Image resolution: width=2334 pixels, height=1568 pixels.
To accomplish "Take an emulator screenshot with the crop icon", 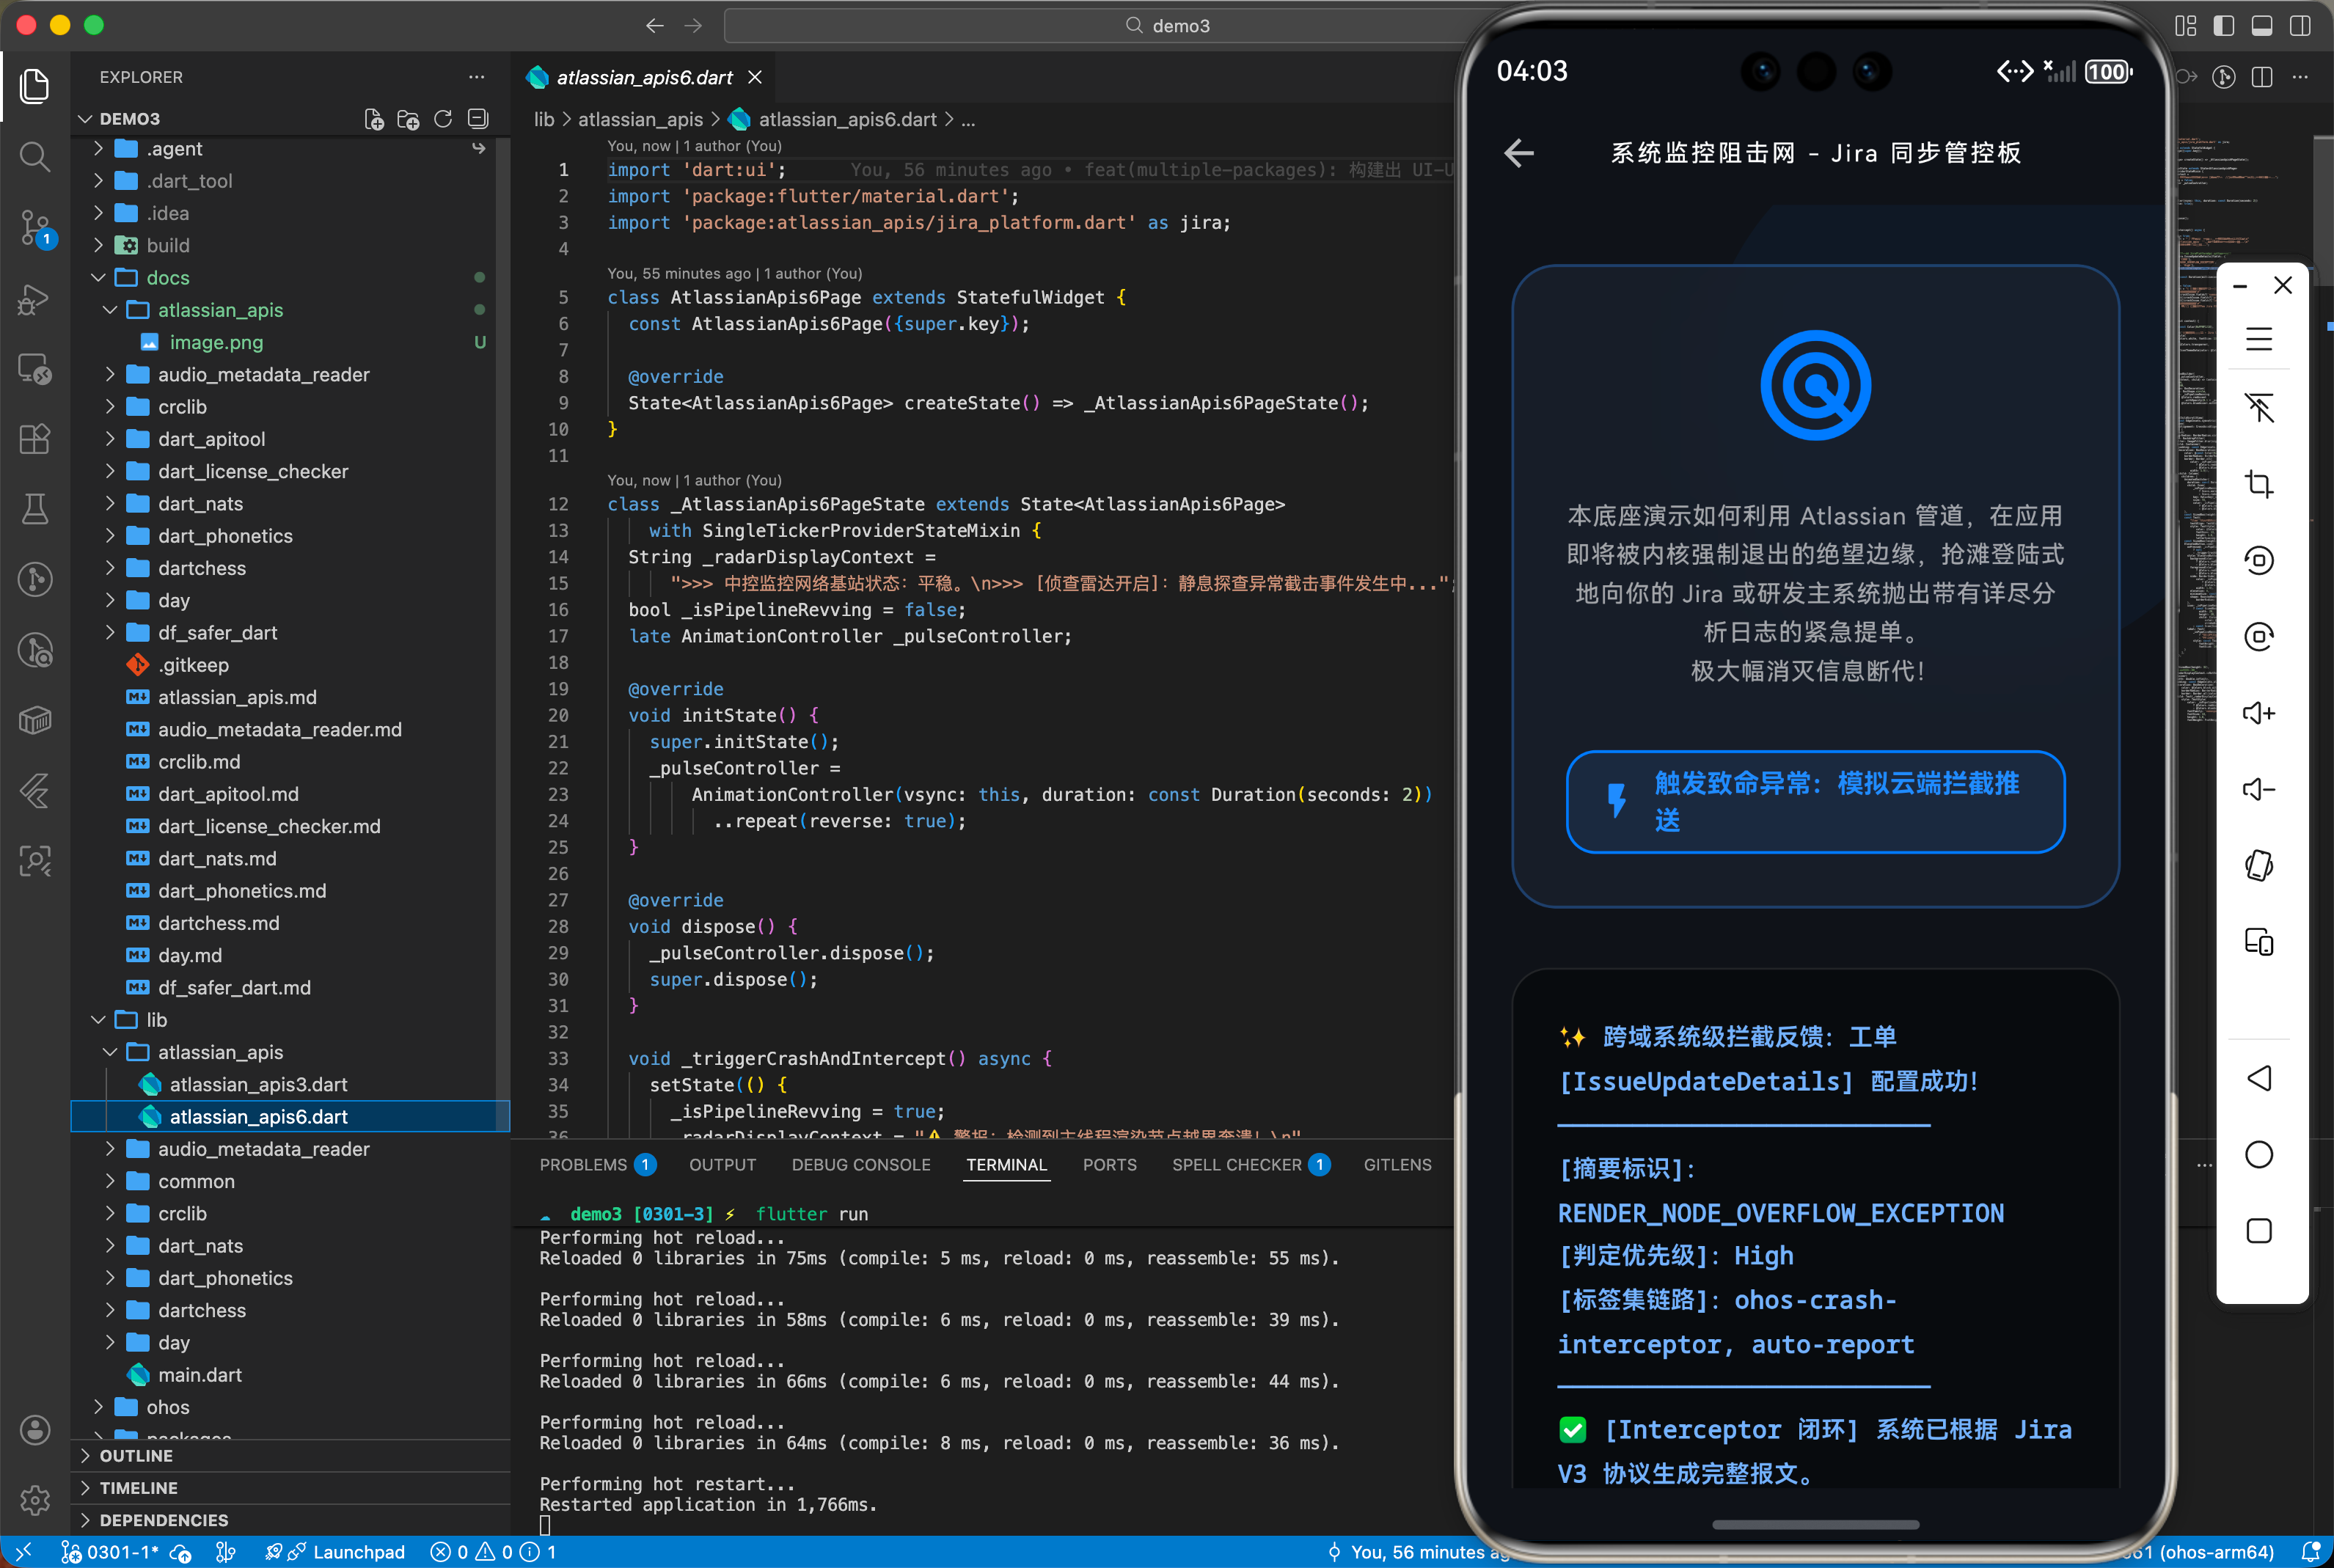I will (2259, 484).
